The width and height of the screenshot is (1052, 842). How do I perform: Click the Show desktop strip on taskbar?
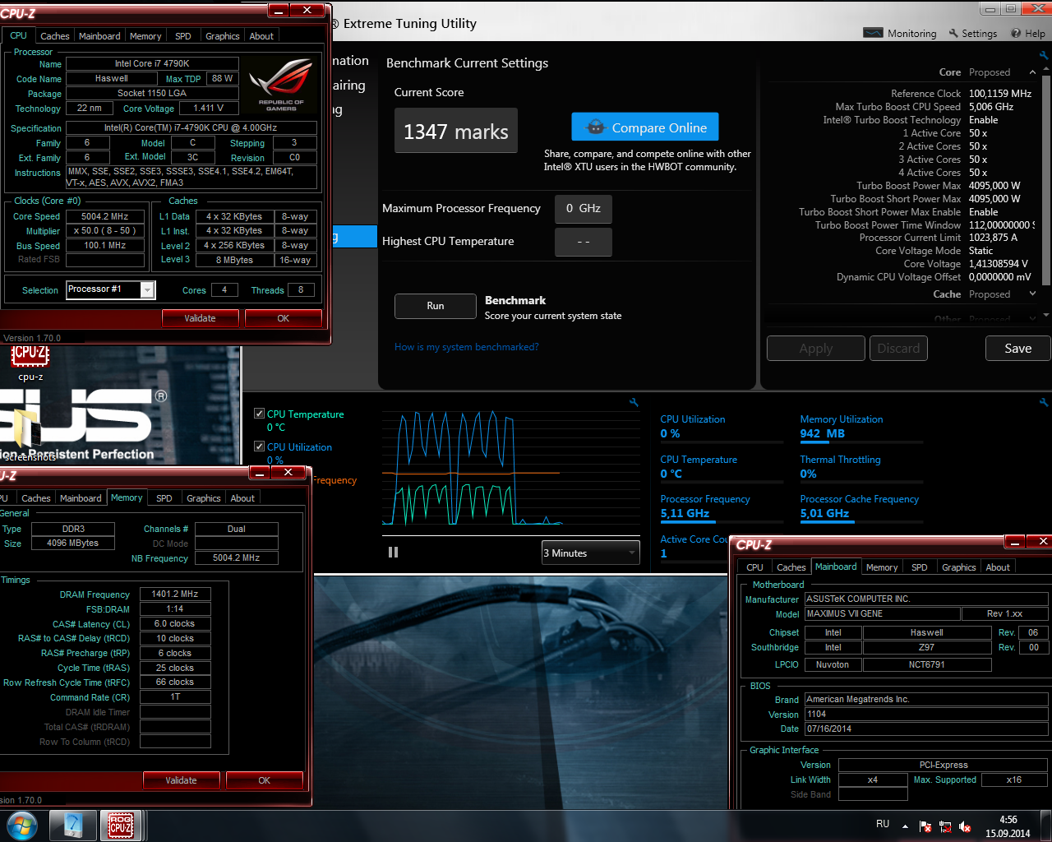coord(1047,826)
